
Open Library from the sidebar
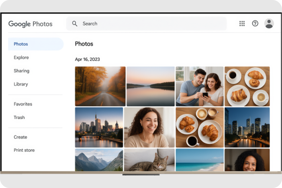pyautogui.click(x=21, y=84)
